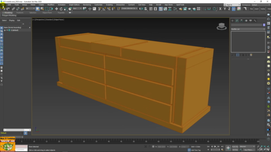Expand the 0 (default) layer row
Image resolution: width=271 pixels, height=152 pixels.
click(x=5, y=30)
